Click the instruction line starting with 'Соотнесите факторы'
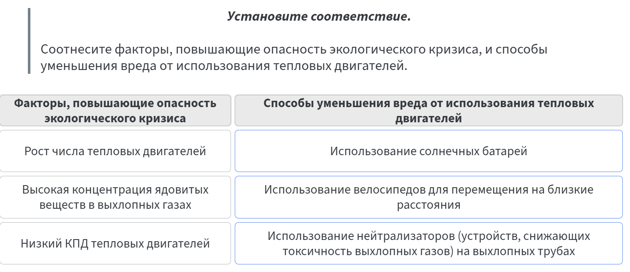 click(x=294, y=50)
